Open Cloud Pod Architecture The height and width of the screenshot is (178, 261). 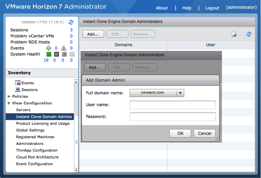37,157
